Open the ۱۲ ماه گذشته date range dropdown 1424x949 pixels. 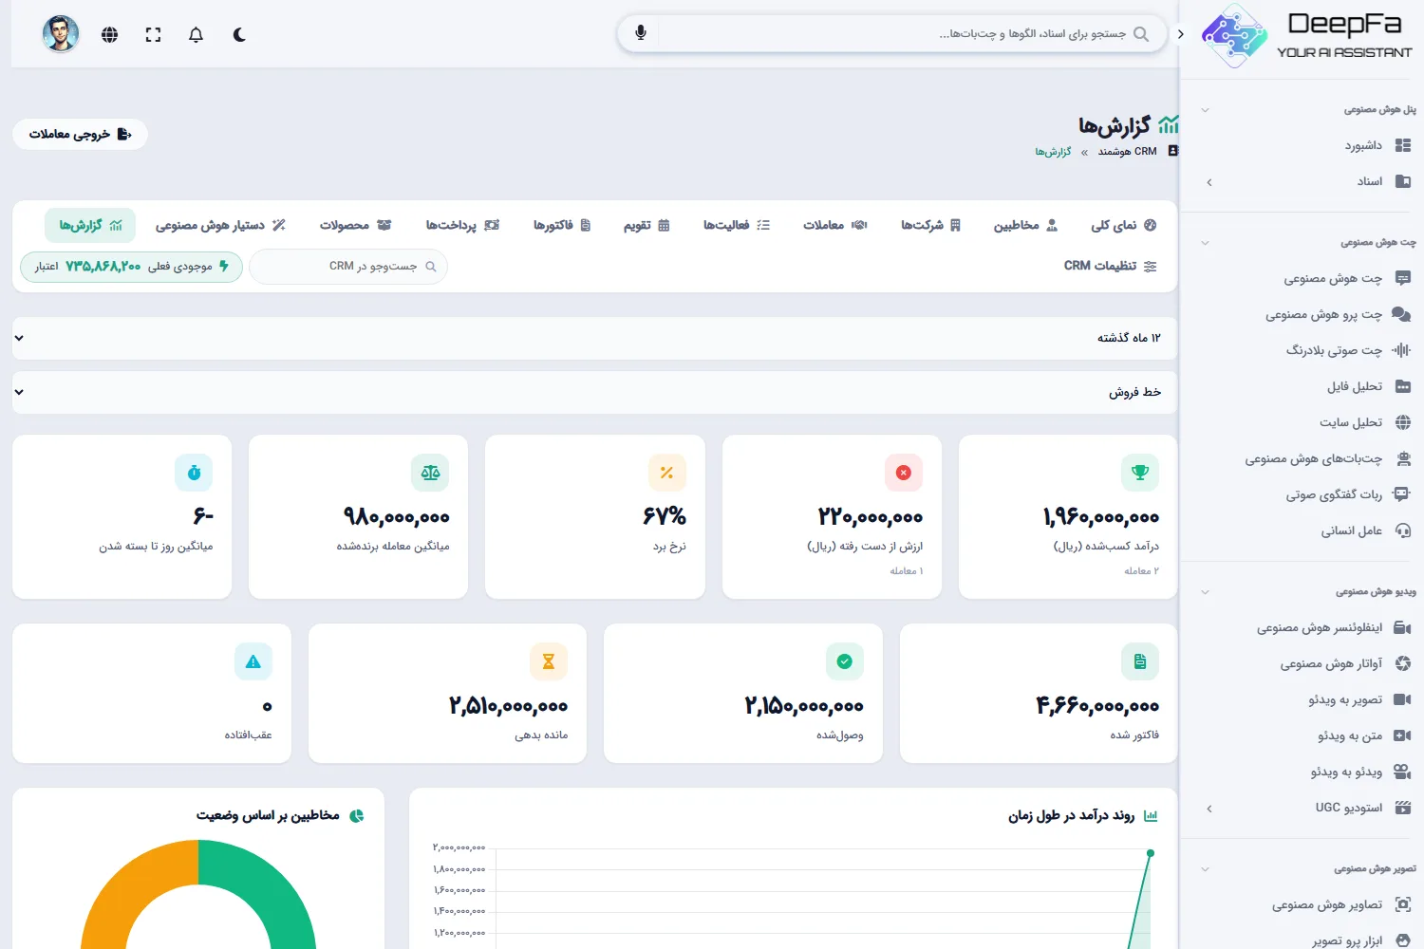(x=594, y=338)
